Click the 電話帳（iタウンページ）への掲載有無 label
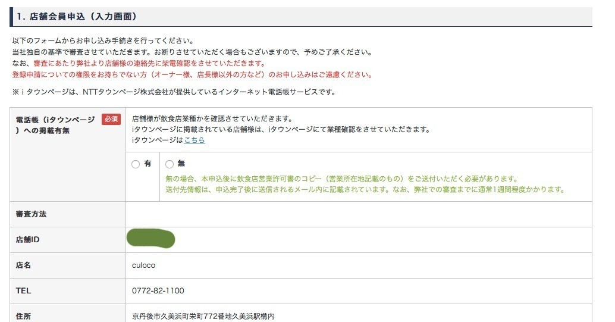Viewport: 615px width, 322px height. pyautogui.click(x=55, y=125)
